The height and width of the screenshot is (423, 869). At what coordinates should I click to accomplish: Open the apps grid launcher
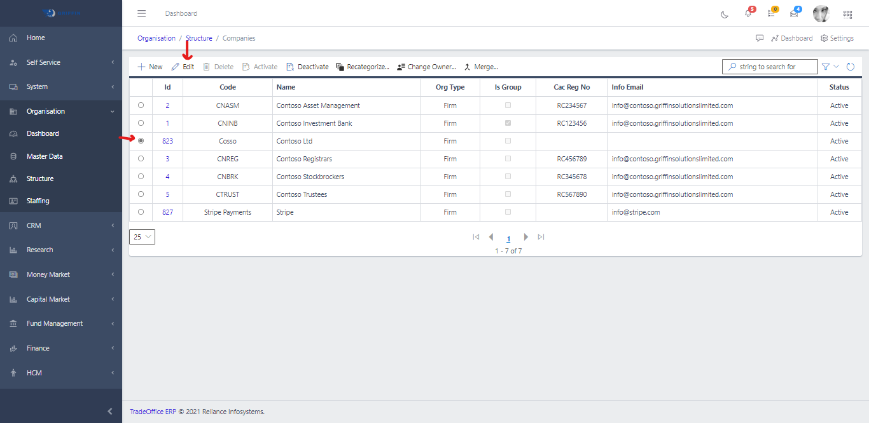847,14
